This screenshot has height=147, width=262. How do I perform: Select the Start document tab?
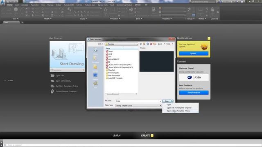tap(11, 22)
